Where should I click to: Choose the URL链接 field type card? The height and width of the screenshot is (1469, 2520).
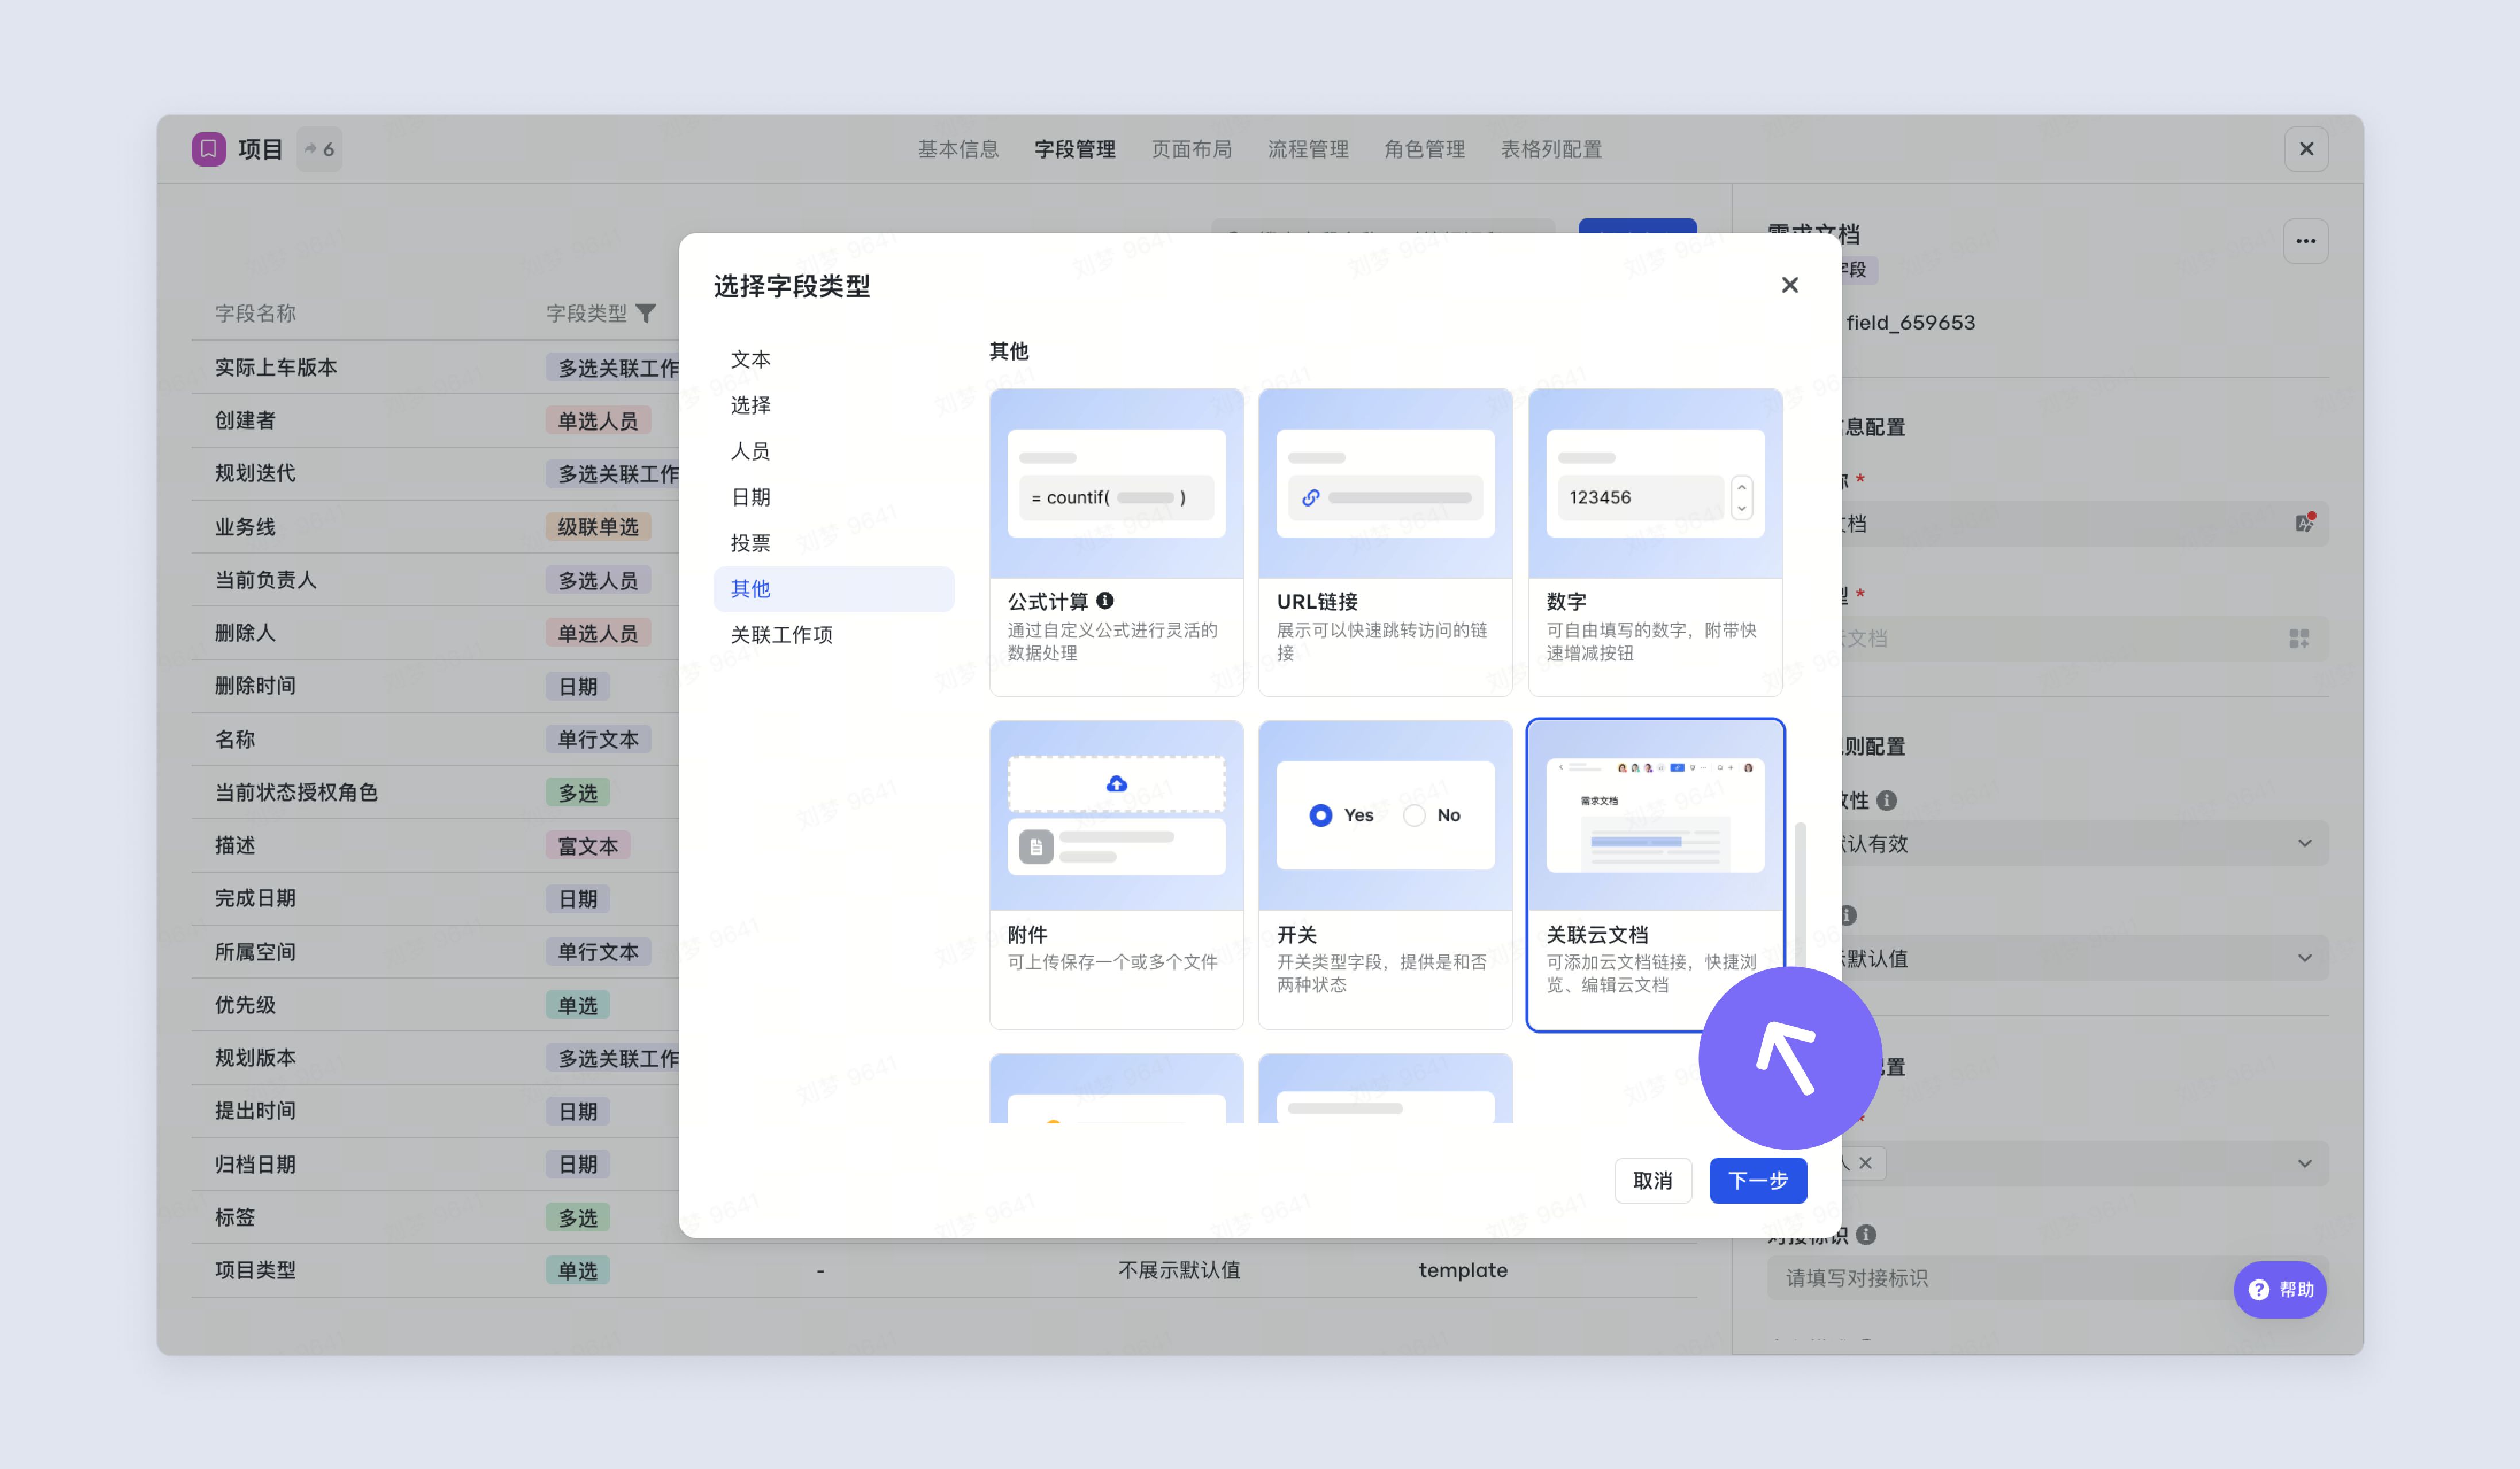[x=1385, y=543]
